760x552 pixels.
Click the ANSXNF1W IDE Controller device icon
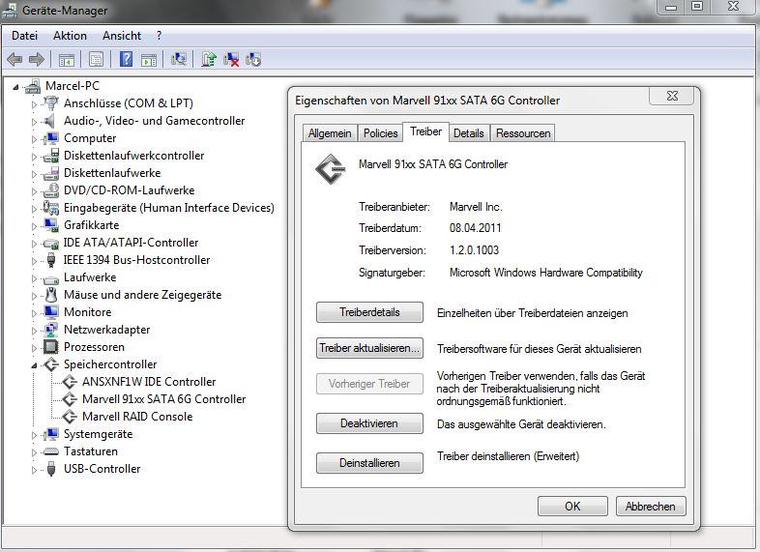click(x=70, y=382)
